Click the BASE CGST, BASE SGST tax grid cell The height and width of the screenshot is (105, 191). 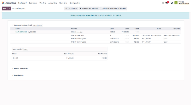pyautogui.click(x=172, y=35)
